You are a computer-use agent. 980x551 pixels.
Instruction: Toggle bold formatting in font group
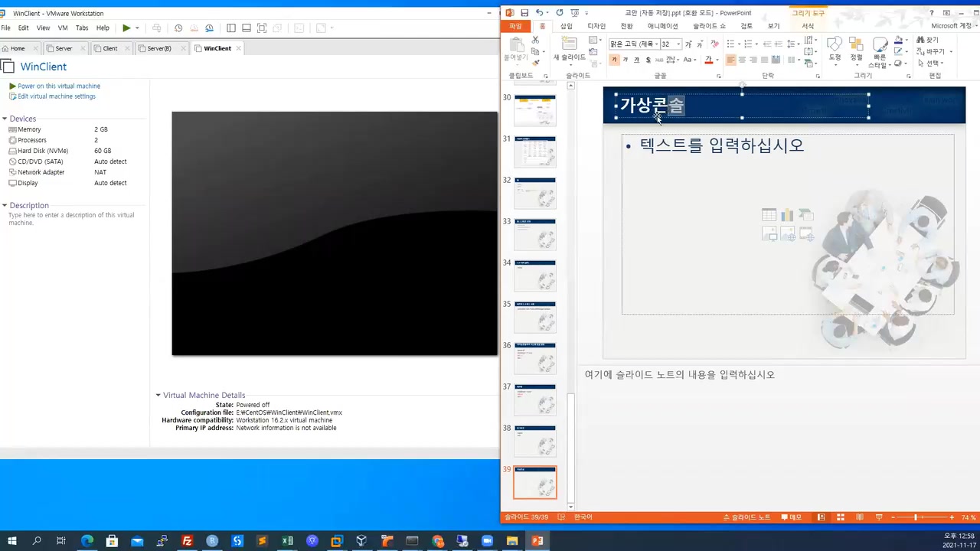(614, 60)
